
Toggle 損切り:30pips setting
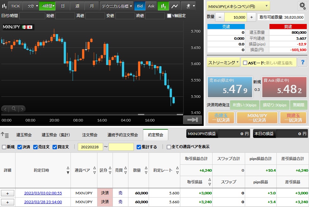point(275,105)
